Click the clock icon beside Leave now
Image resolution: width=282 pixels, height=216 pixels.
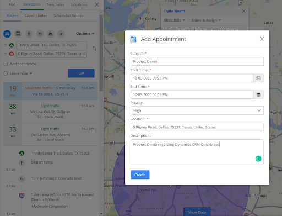(x=6, y=73)
